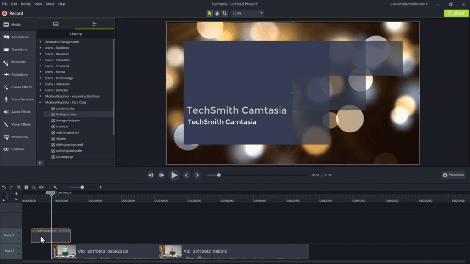This screenshot has height=264, width=470.
Task: Open Cursor Effects panel
Action: pos(18,87)
